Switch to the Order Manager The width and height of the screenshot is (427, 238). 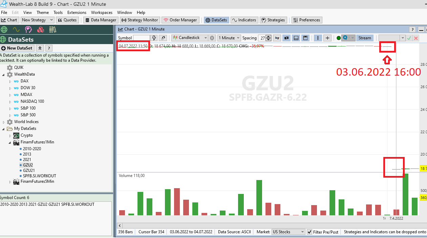pyautogui.click(x=180, y=20)
